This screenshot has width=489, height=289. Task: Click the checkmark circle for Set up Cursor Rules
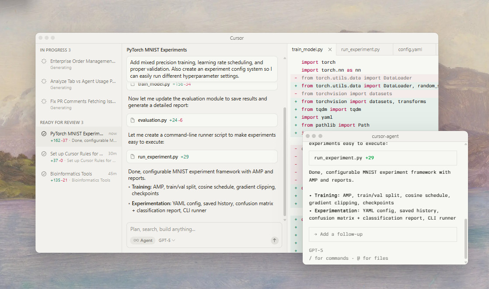[44, 154]
